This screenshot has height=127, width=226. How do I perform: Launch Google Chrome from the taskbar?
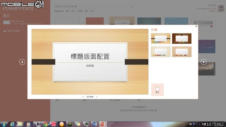click(45, 124)
